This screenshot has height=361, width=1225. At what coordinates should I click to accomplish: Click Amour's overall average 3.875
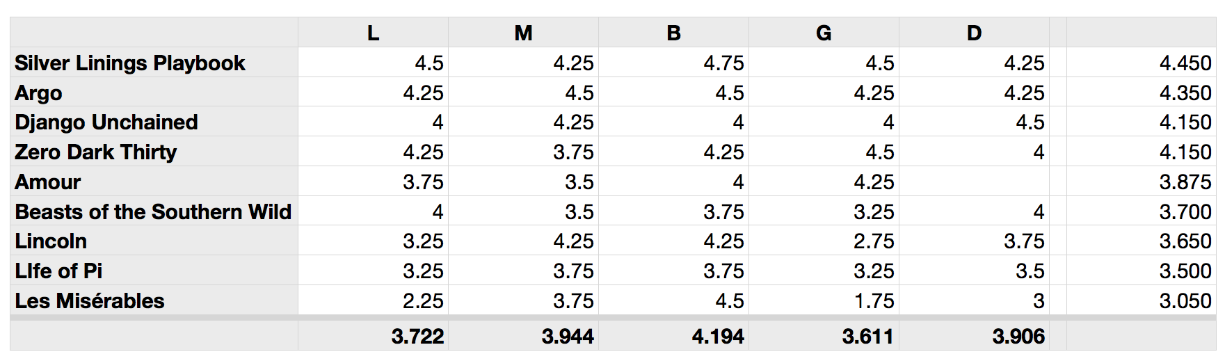click(x=1185, y=182)
